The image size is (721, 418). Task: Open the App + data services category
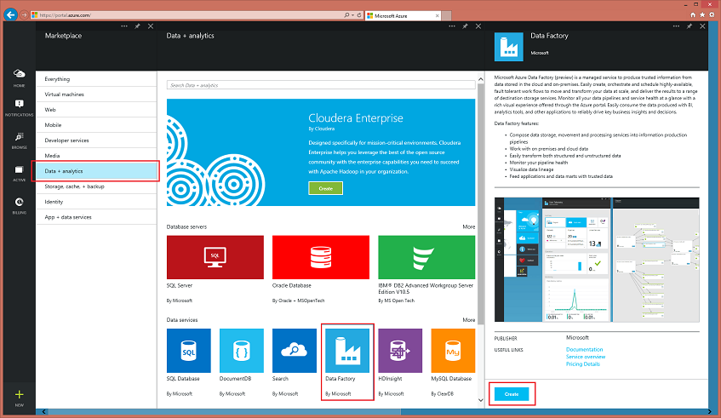96,217
